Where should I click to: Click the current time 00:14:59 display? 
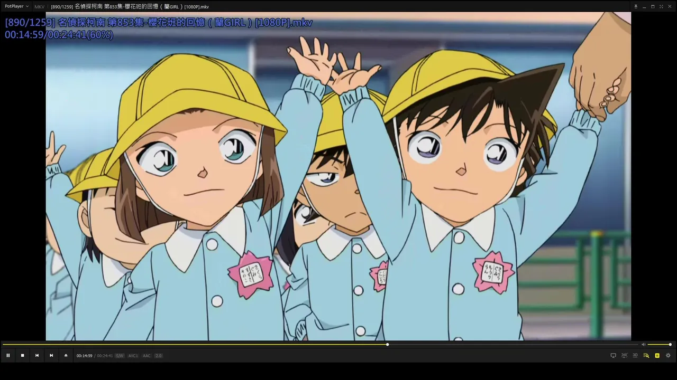pyautogui.click(x=84, y=356)
